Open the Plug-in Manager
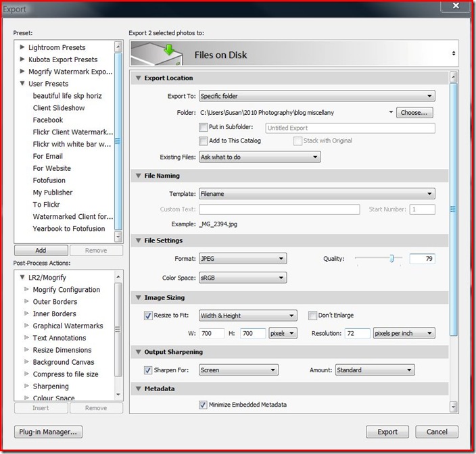The image size is (476, 454). (48, 432)
